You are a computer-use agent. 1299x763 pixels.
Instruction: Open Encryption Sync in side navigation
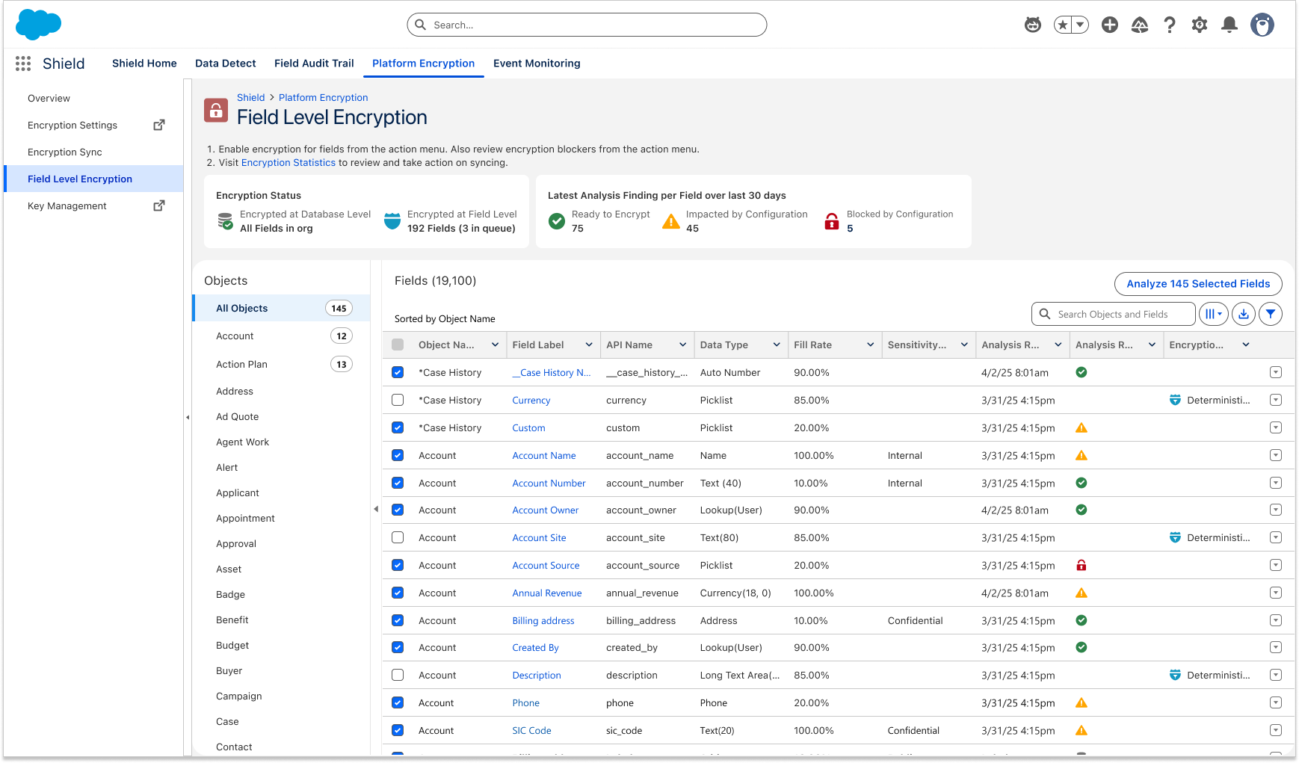65,152
